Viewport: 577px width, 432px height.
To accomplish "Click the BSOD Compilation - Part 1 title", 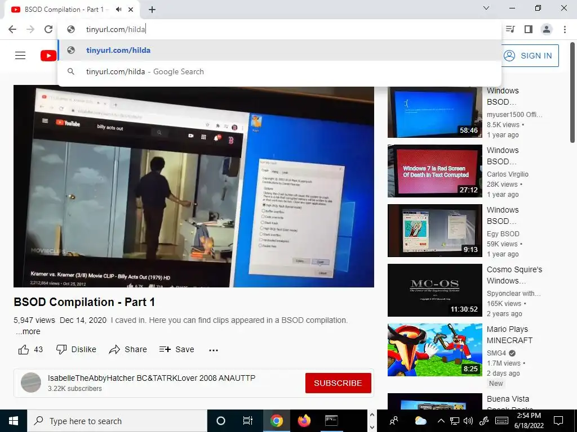I will click(85, 302).
